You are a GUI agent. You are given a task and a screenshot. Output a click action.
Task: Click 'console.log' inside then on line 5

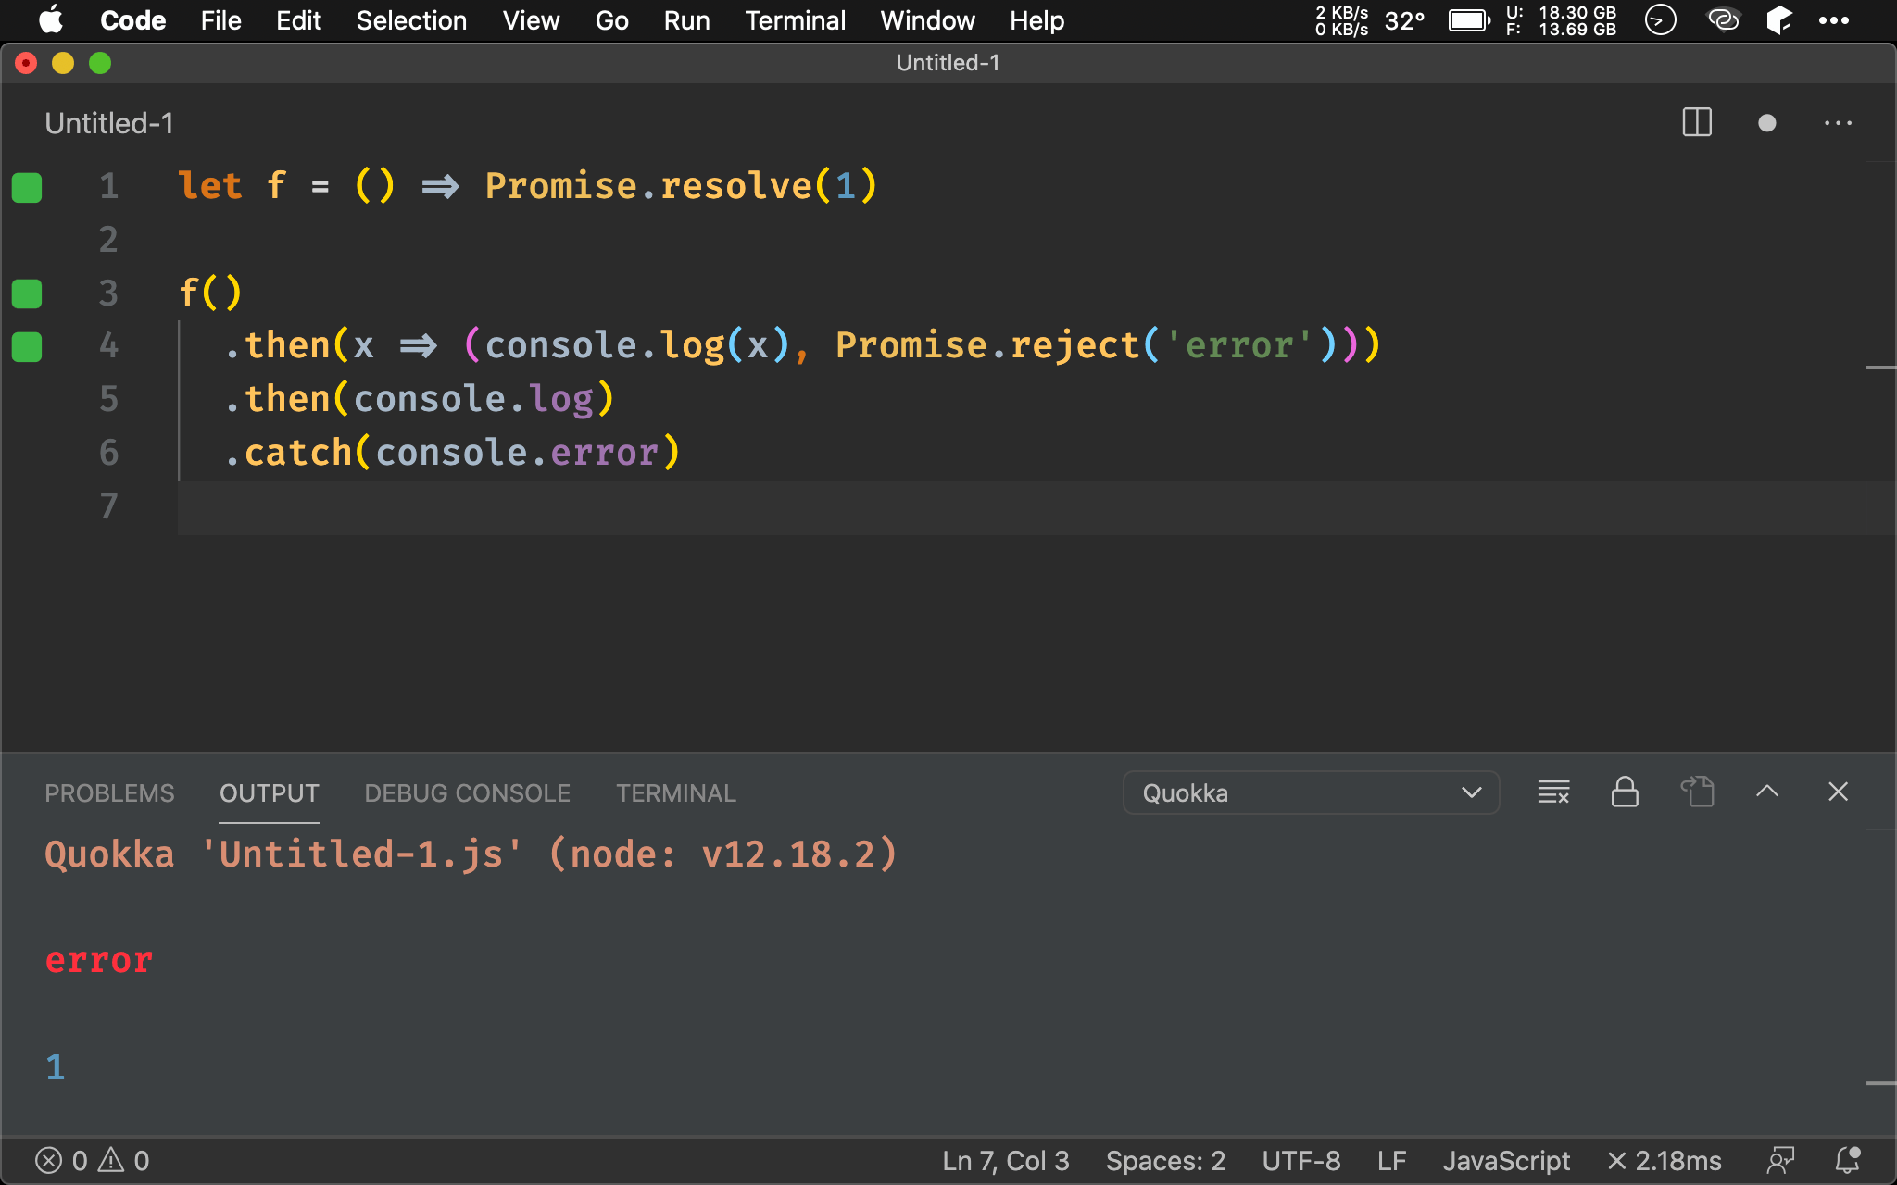point(473,399)
